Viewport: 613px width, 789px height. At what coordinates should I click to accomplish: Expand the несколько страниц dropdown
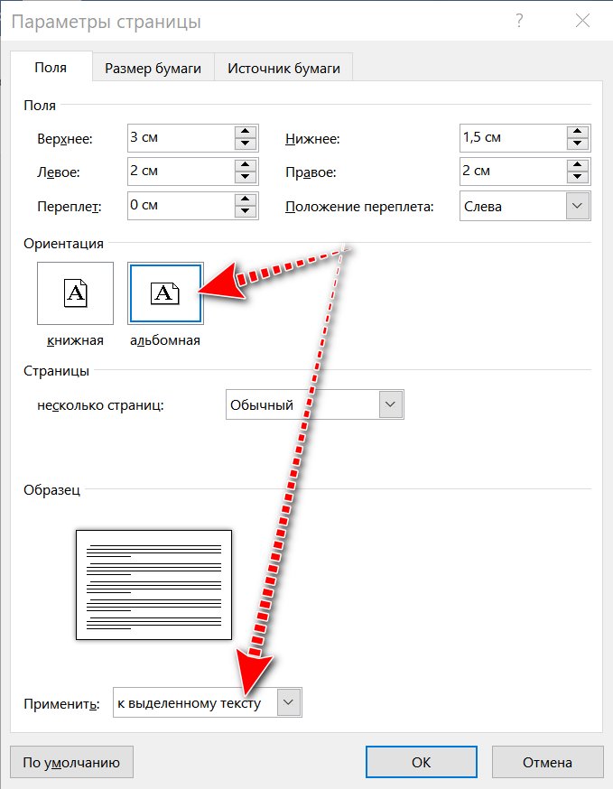pos(390,404)
